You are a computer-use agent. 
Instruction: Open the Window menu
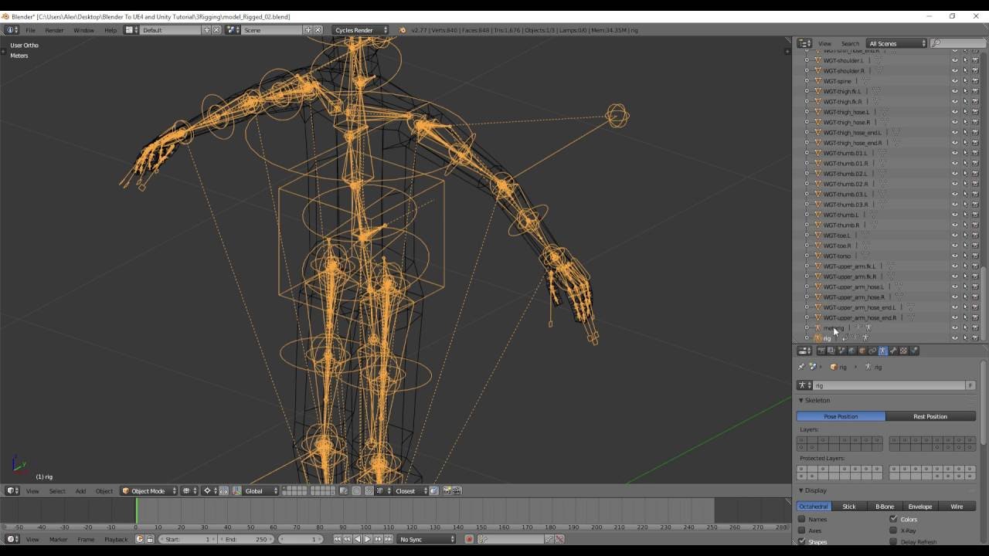click(83, 30)
